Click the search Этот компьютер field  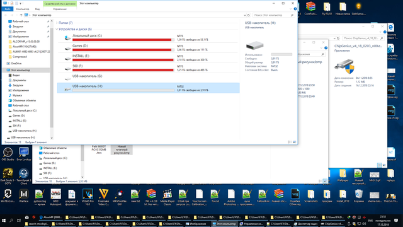[273, 15]
